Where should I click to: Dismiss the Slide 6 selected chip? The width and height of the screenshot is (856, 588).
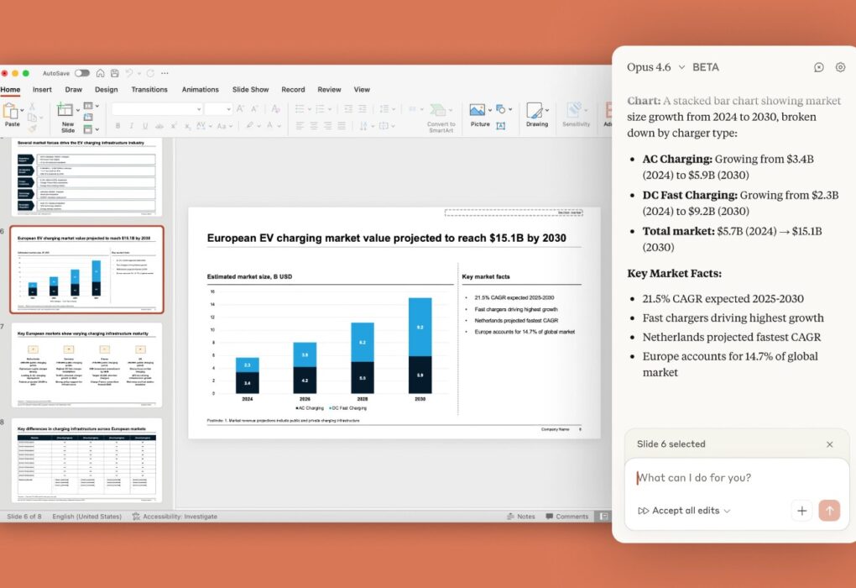829,444
